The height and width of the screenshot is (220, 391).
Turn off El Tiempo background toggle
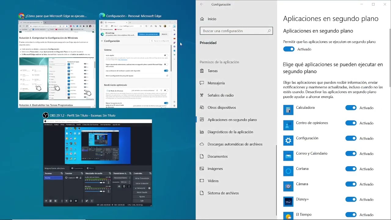(351, 215)
